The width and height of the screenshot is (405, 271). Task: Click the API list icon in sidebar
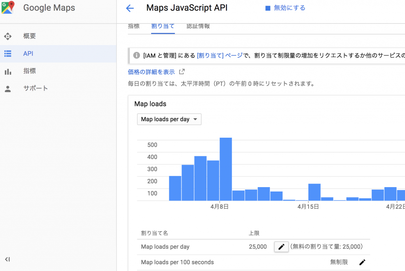tap(8, 54)
